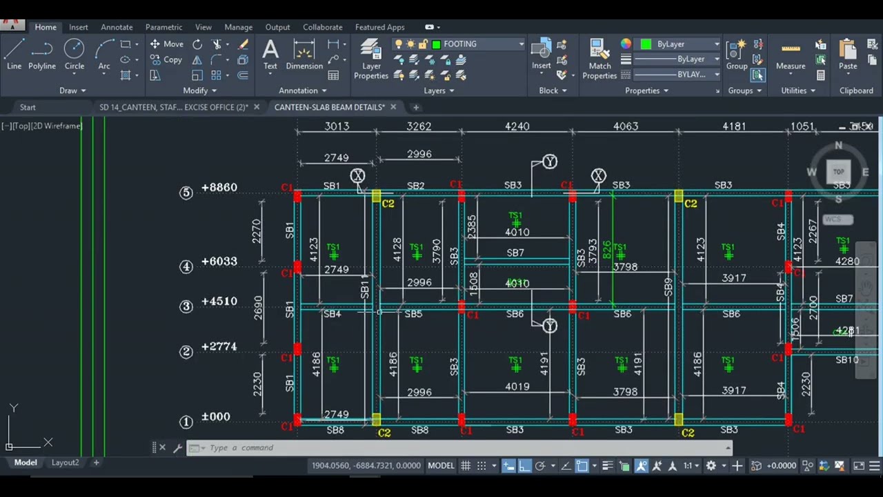Viewport: 883px width, 497px height.
Task: Click the Hatch tool icon
Action: click(x=126, y=75)
